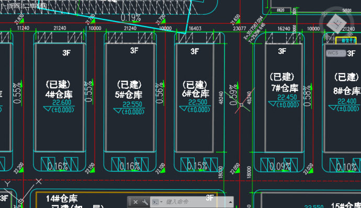This screenshot has width=361, height=208.
Task: Expand command history with up arrow
Action: pos(230,202)
